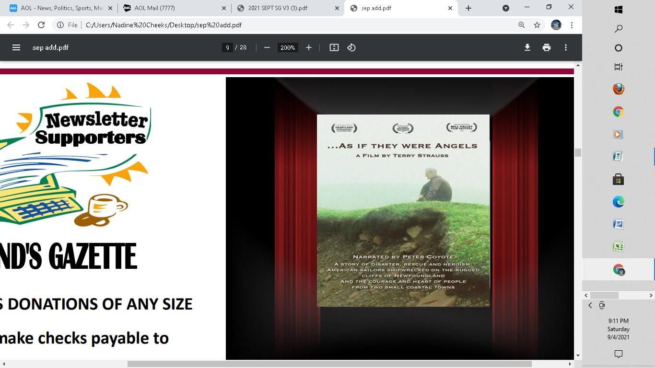Open Windows Start menu
Image resolution: width=655 pixels, height=368 pixels.
619,10
